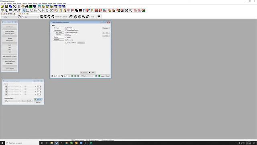Click the crossed tools icon in second toolbar row
The image size is (257, 145).
click(x=126, y=10)
